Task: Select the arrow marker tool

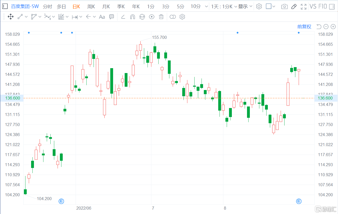Action: [88, 17]
